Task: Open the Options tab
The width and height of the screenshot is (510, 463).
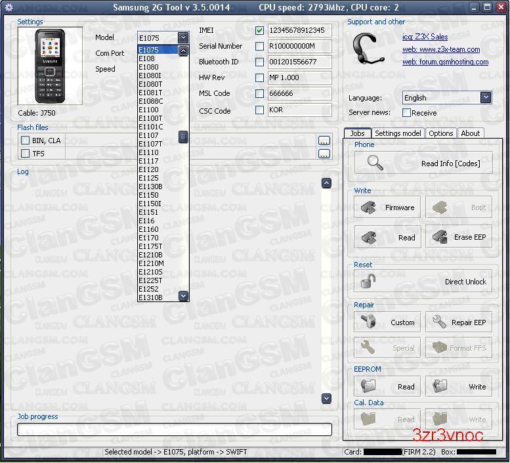Action: pyautogui.click(x=440, y=133)
